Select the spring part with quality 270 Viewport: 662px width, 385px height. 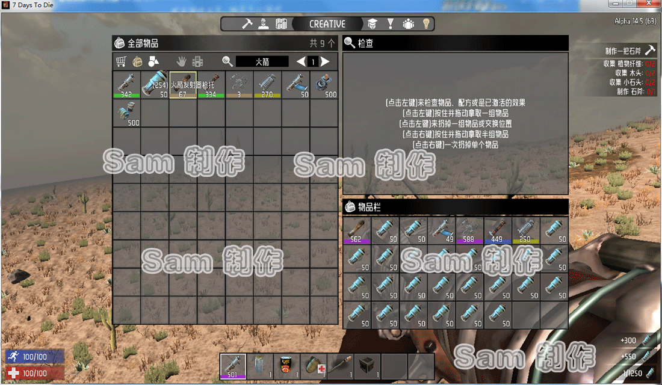point(268,84)
